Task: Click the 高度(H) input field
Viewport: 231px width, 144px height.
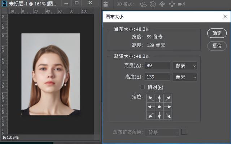Action: coord(157,77)
